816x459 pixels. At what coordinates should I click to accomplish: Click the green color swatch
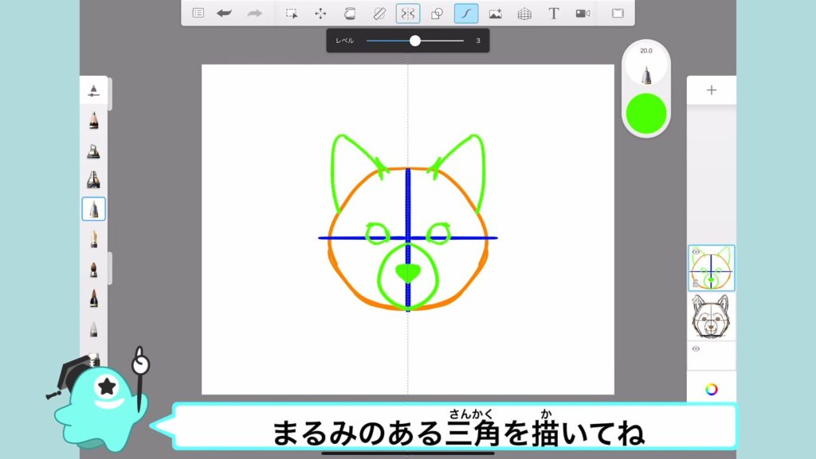click(646, 112)
